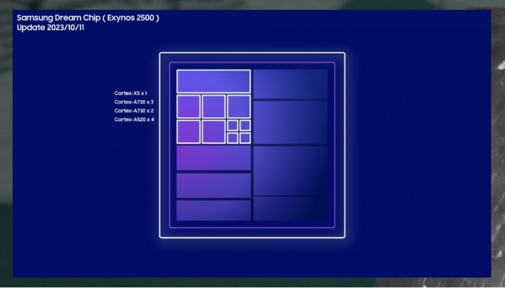505x288 pixels.
Task: Click the wide white-outlined block topping the core cluster
Action: [214, 81]
